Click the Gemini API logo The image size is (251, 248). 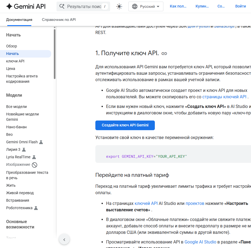pyautogui.click(x=26, y=6)
